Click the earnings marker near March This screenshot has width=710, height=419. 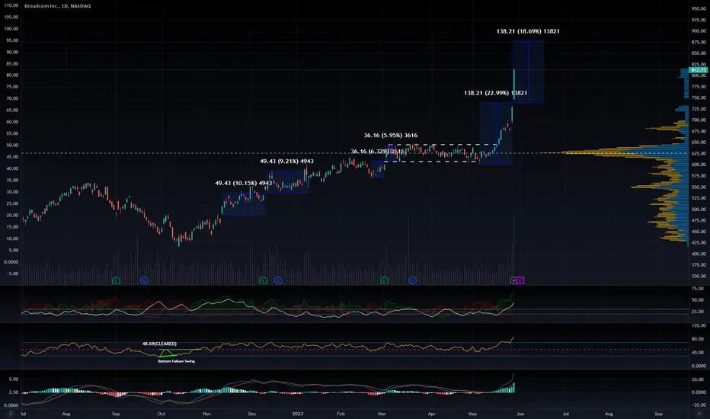(385, 280)
